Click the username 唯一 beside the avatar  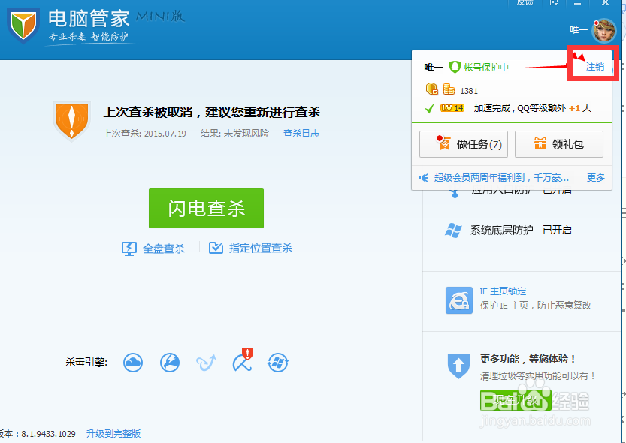click(x=578, y=29)
